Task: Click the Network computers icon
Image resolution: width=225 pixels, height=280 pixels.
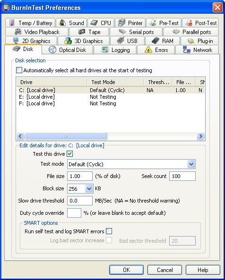Action: [x=187, y=50]
